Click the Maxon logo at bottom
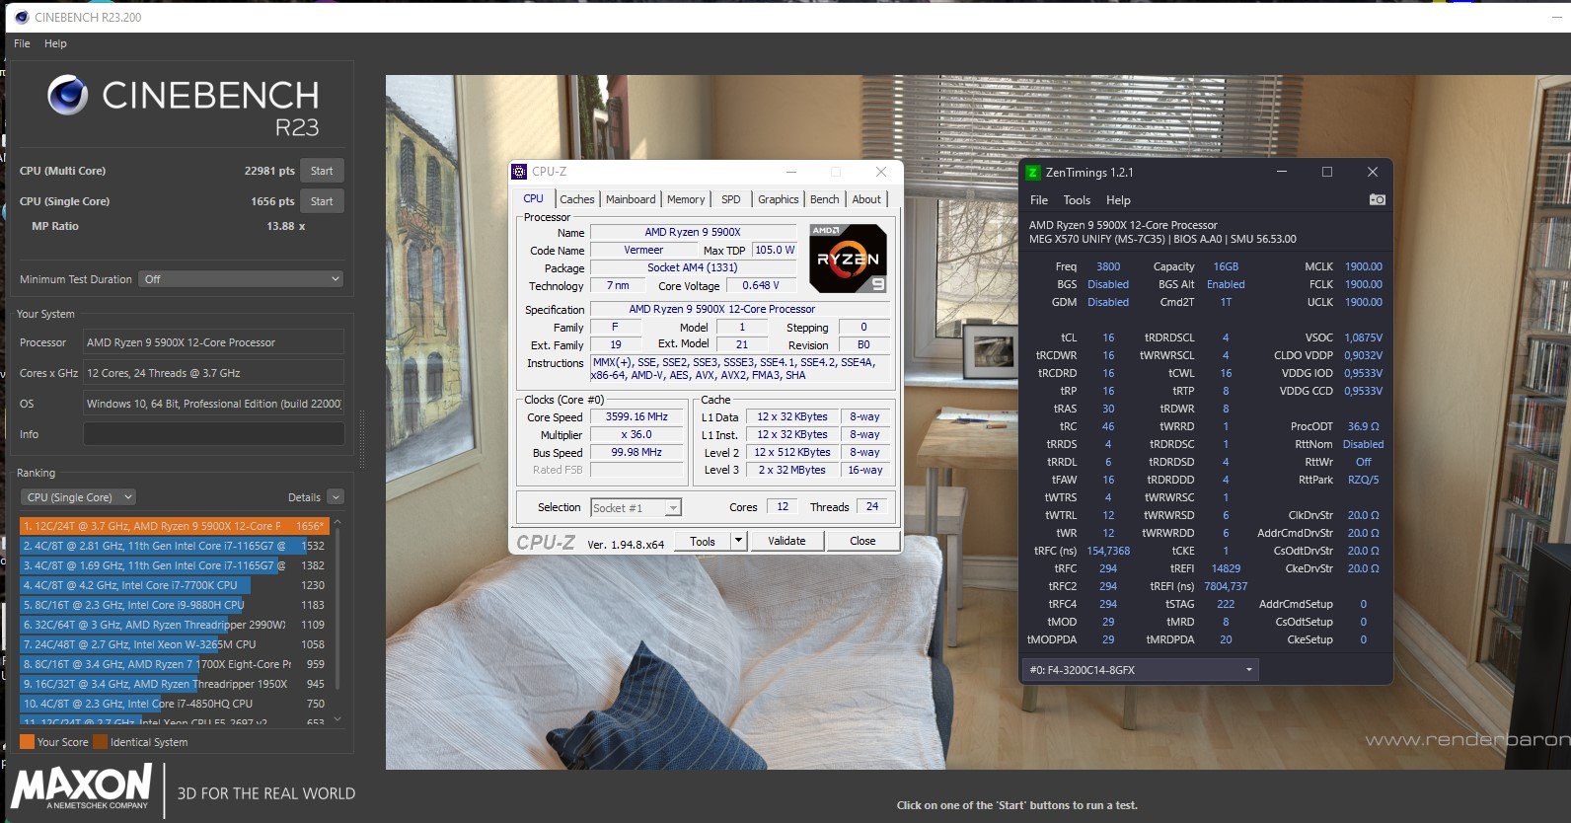The width and height of the screenshot is (1571, 823). coord(83,786)
